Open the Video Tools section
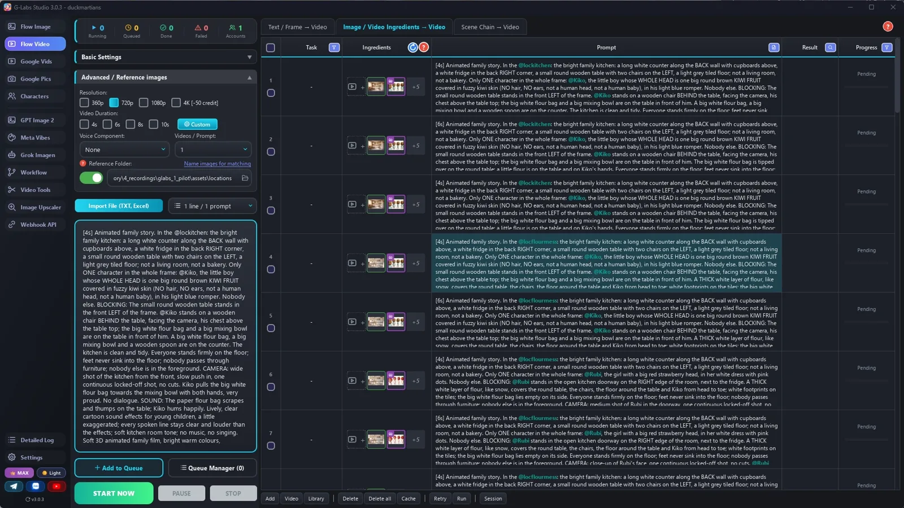The image size is (904, 508). click(35, 190)
